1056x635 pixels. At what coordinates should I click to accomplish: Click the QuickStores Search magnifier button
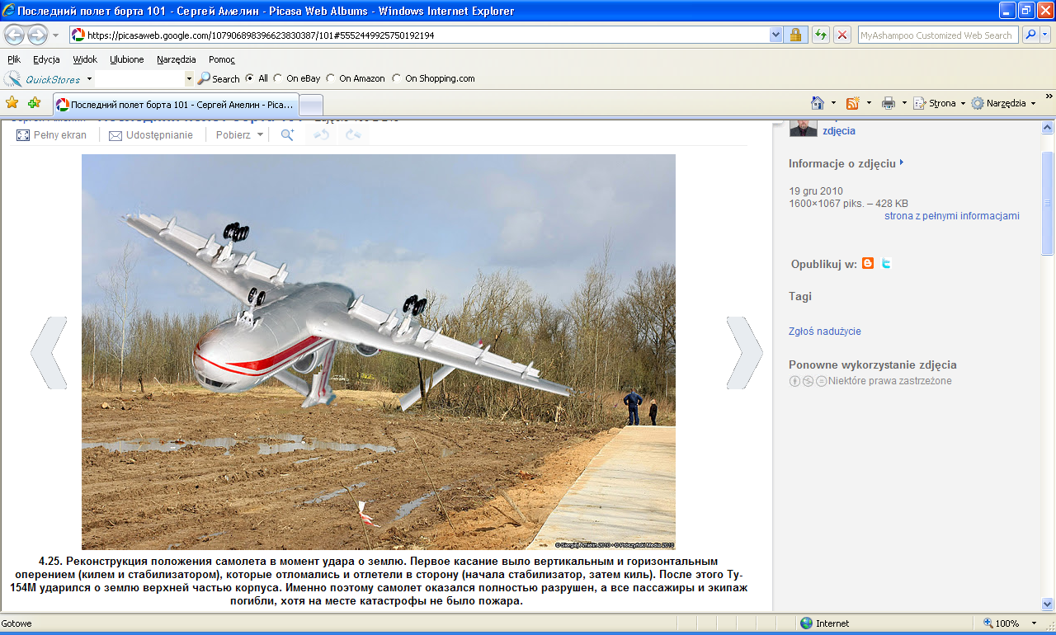tap(219, 78)
